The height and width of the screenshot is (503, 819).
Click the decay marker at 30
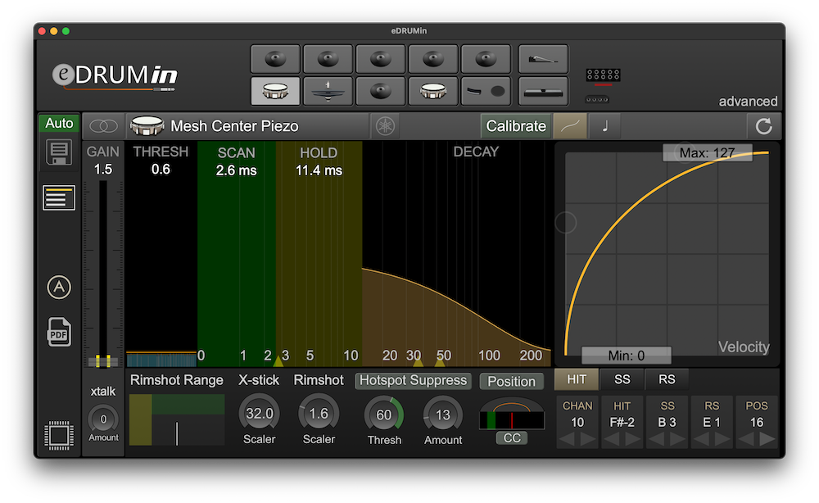coord(418,361)
